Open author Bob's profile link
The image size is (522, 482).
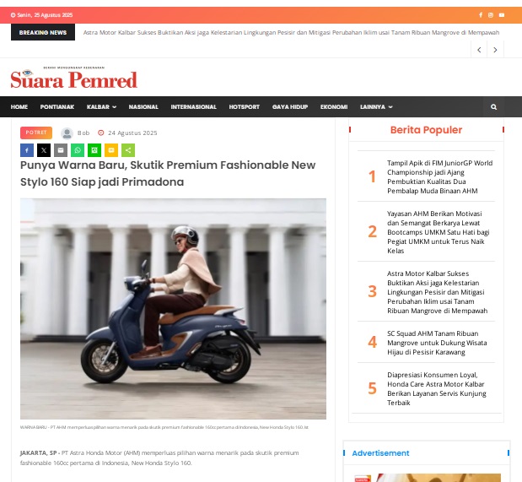pyautogui.click(x=83, y=133)
